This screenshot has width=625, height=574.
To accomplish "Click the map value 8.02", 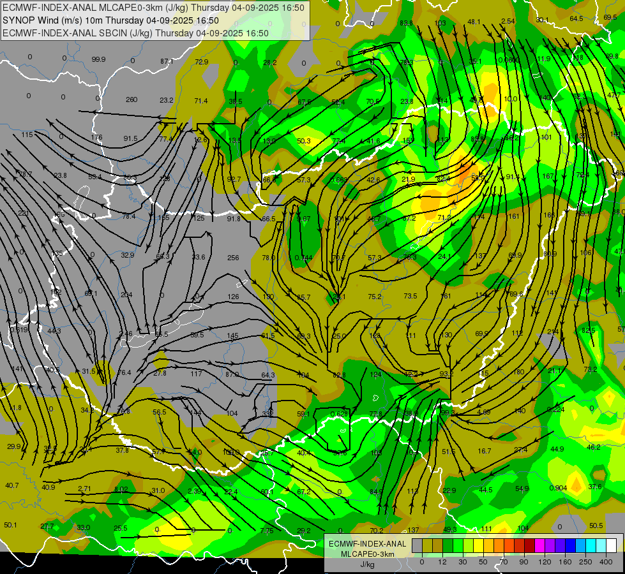I will click(121, 489).
